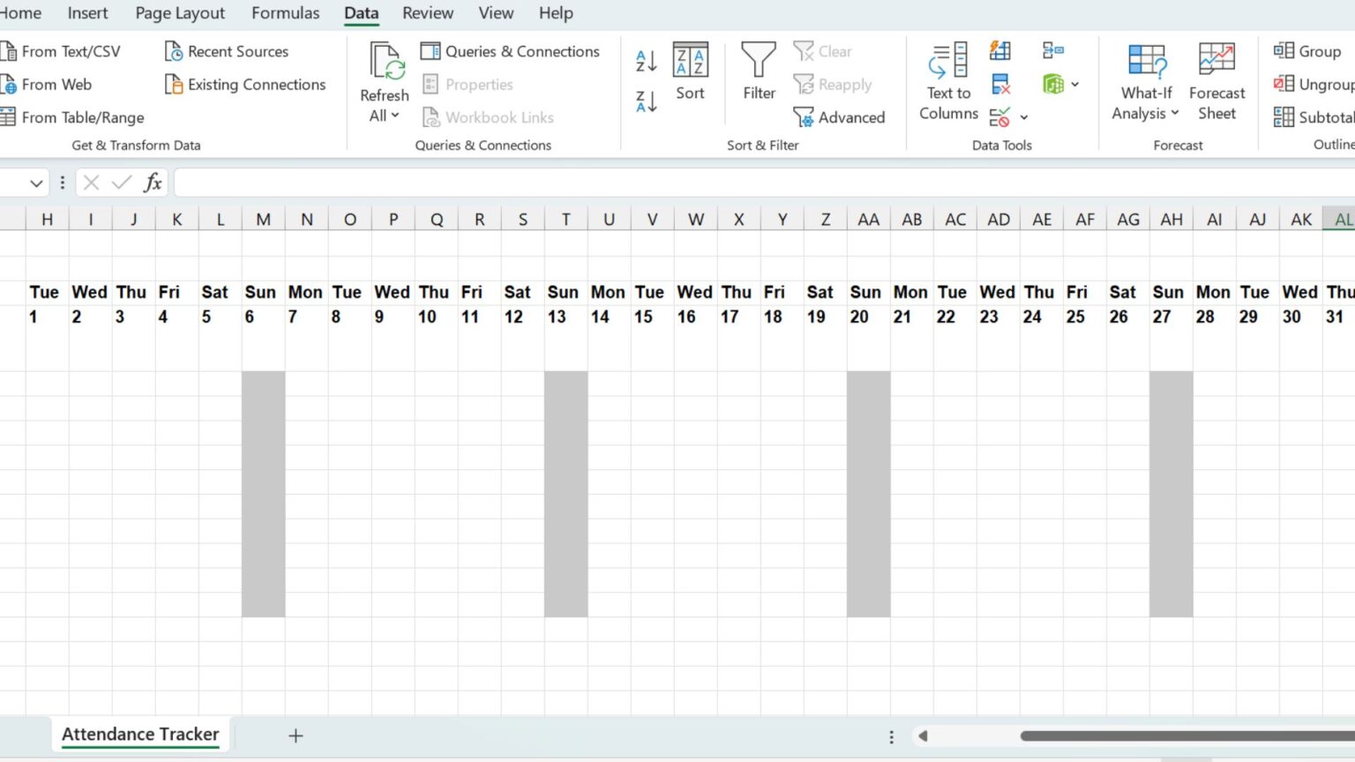Expand the Refresh All dropdown arrow

pos(394,116)
